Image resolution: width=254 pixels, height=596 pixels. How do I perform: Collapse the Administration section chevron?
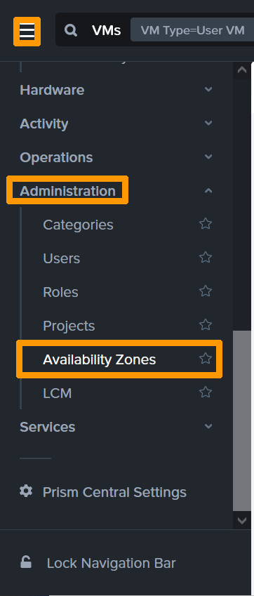208,190
